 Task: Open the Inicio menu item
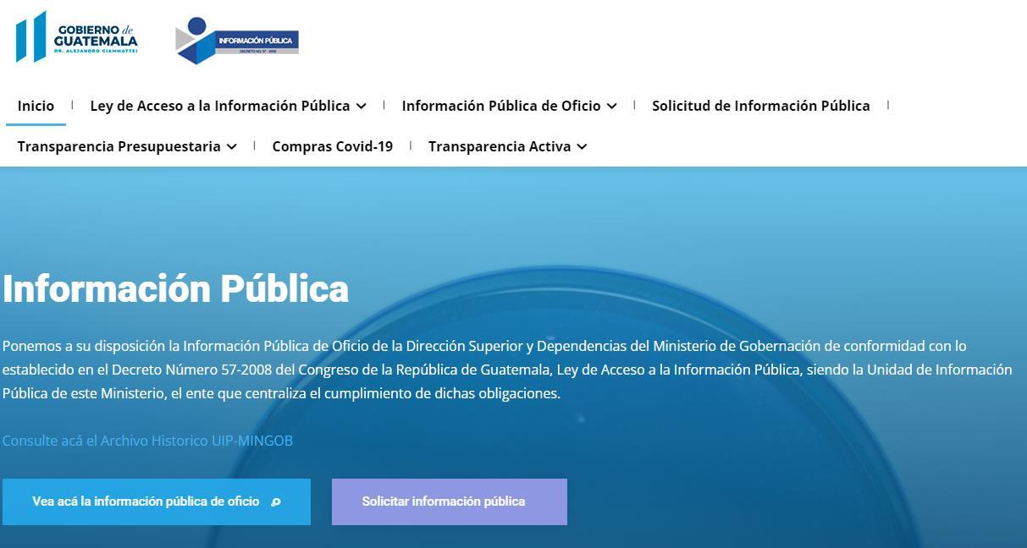(x=36, y=106)
